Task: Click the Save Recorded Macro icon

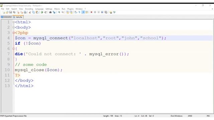Action: click(106, 12)
